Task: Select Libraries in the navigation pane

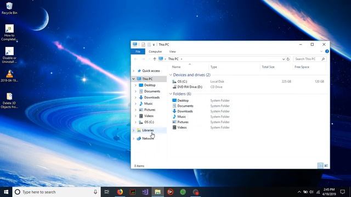Action: tap(148, 130)
